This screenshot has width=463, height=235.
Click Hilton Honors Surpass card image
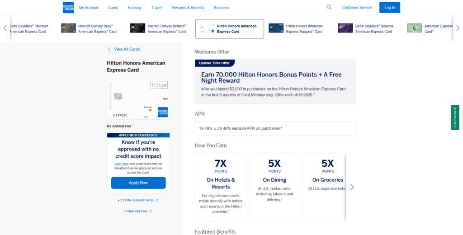click(x=276, y=28)
